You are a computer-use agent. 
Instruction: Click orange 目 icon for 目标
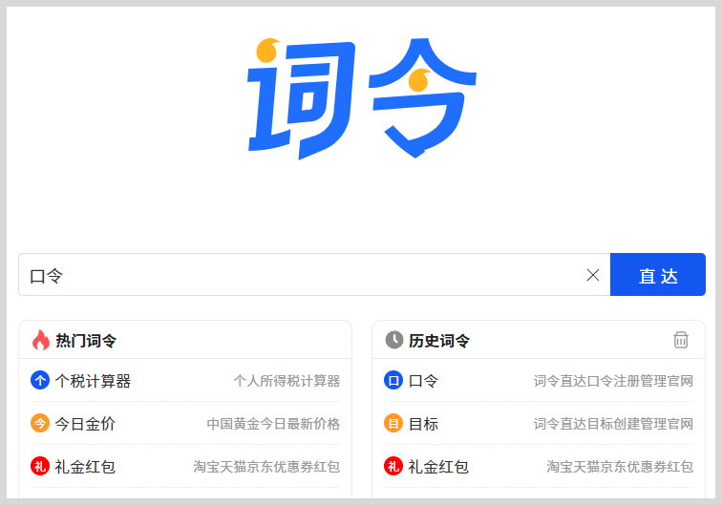tap(393, 423)
